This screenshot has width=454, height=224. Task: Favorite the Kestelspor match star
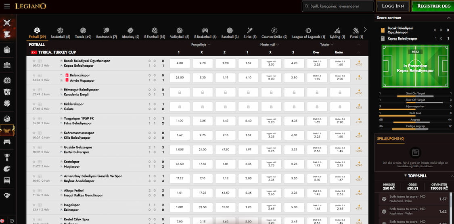pyautogui.click(x=34, y=162)
